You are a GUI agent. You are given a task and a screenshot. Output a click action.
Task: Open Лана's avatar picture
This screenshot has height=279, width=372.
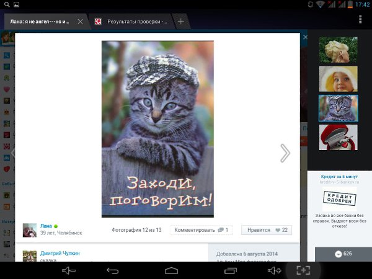click(x=30, y=230)
